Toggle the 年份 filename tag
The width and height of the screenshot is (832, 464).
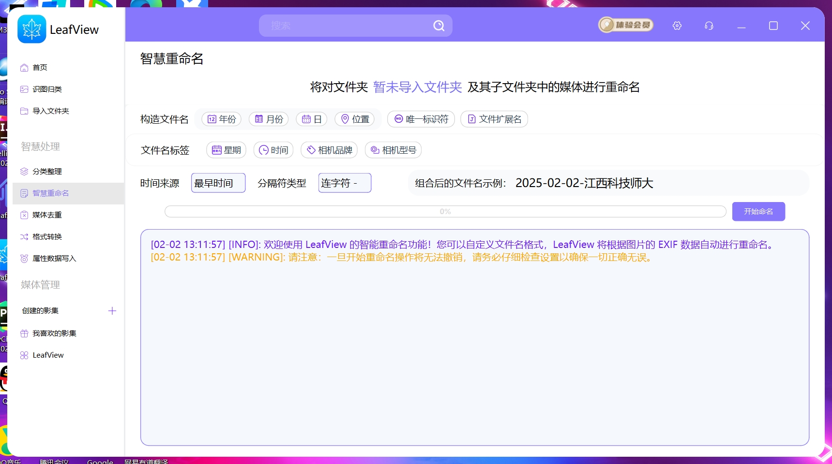point(222,119)
